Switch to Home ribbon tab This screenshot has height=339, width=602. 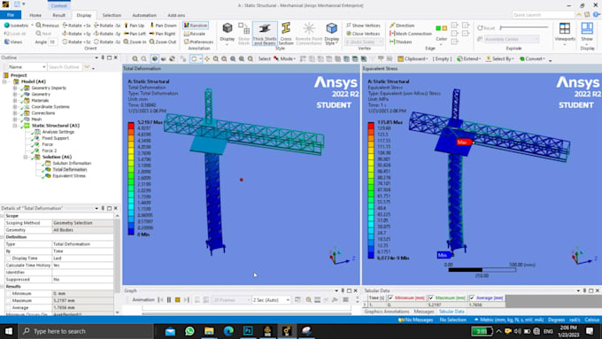35,15
